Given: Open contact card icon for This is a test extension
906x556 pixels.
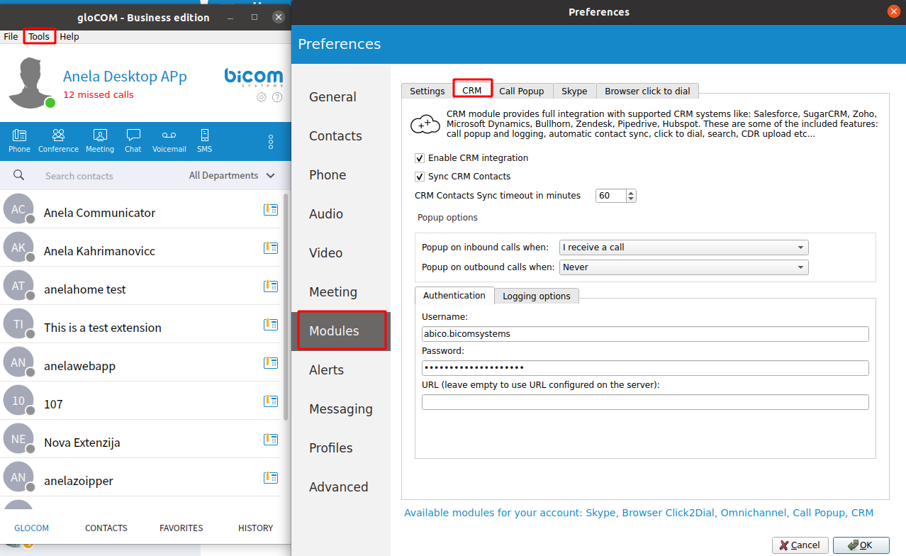Looking at the screenshot, I should (x=270, y=324).
